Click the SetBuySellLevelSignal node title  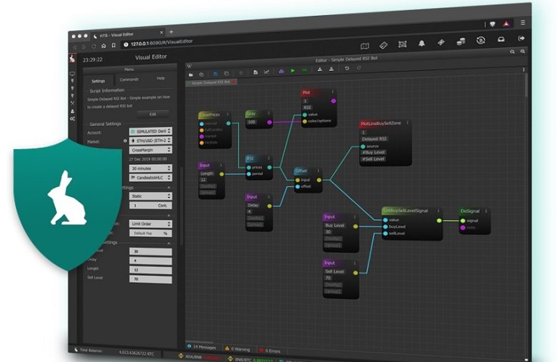click(x=406, y=211)
